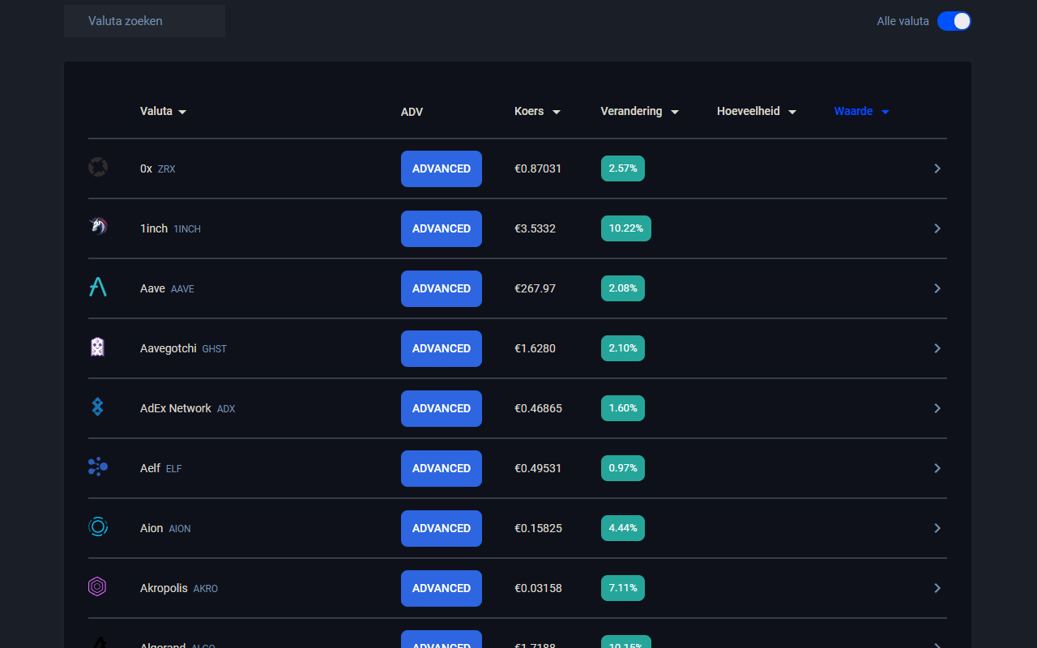Click the 0x ZRX coin icon
The height and width of the screenshot is (648, 1037).
98,168
